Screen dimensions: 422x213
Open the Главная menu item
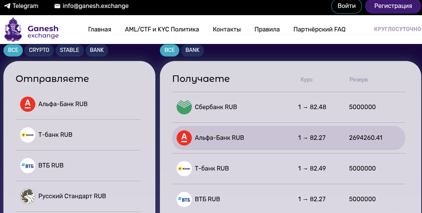pyautogui.click(x=100, y=29)
